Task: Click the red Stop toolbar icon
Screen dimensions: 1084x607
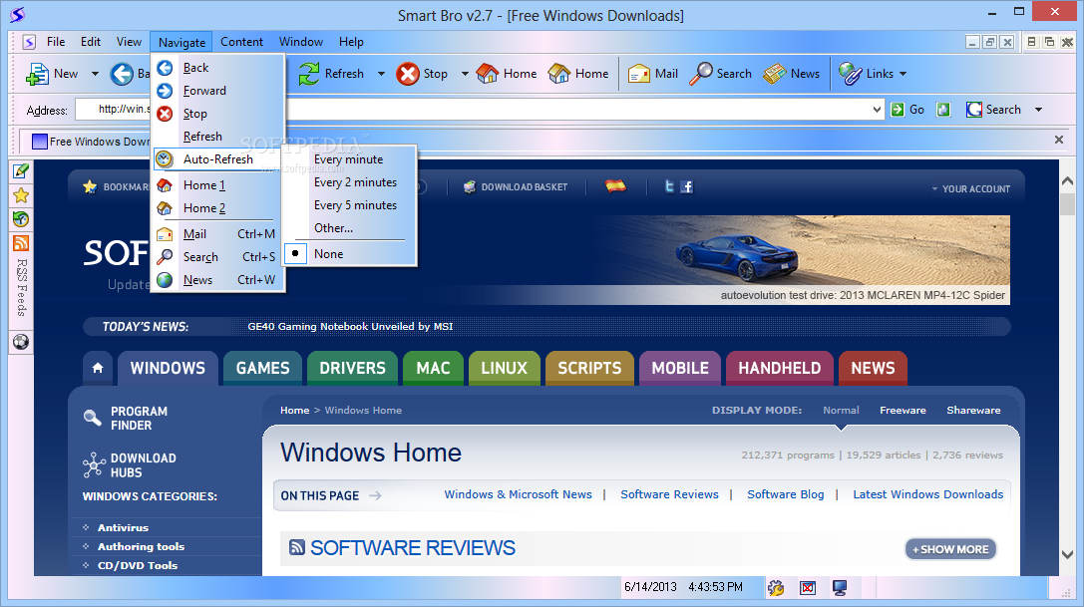Action: [x=407, y=74]
